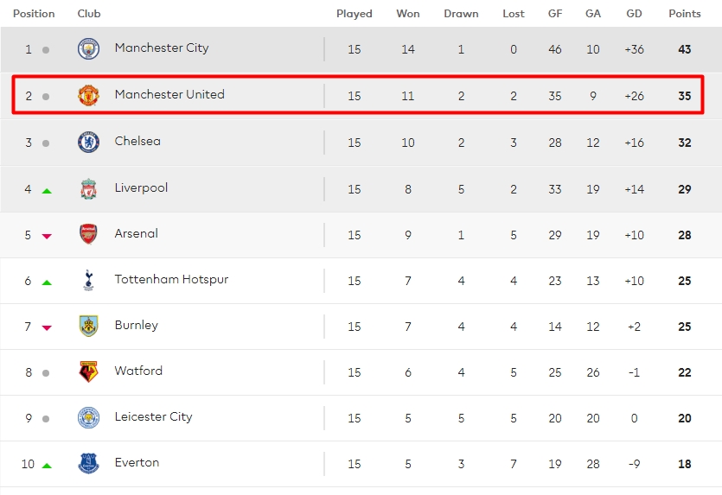Click the Manchester United club crest

(88, 95)
